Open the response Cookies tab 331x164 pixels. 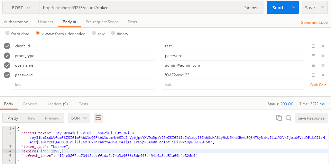coord(30,104)
